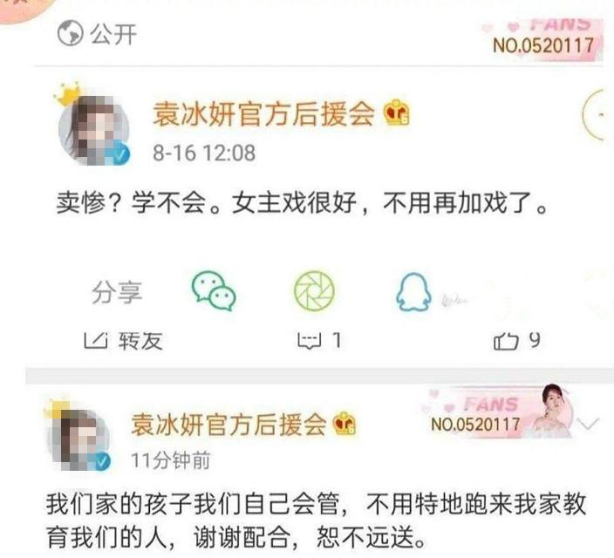Tap the globe icon next to 公开
This screenshot has height=558, width=614.
pos(70,33)
